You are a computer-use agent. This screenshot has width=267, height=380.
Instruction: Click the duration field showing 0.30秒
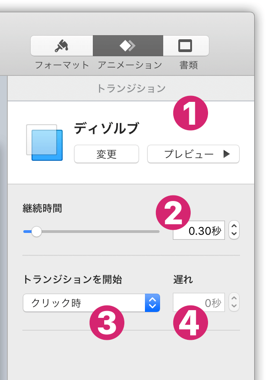(199, 230)
